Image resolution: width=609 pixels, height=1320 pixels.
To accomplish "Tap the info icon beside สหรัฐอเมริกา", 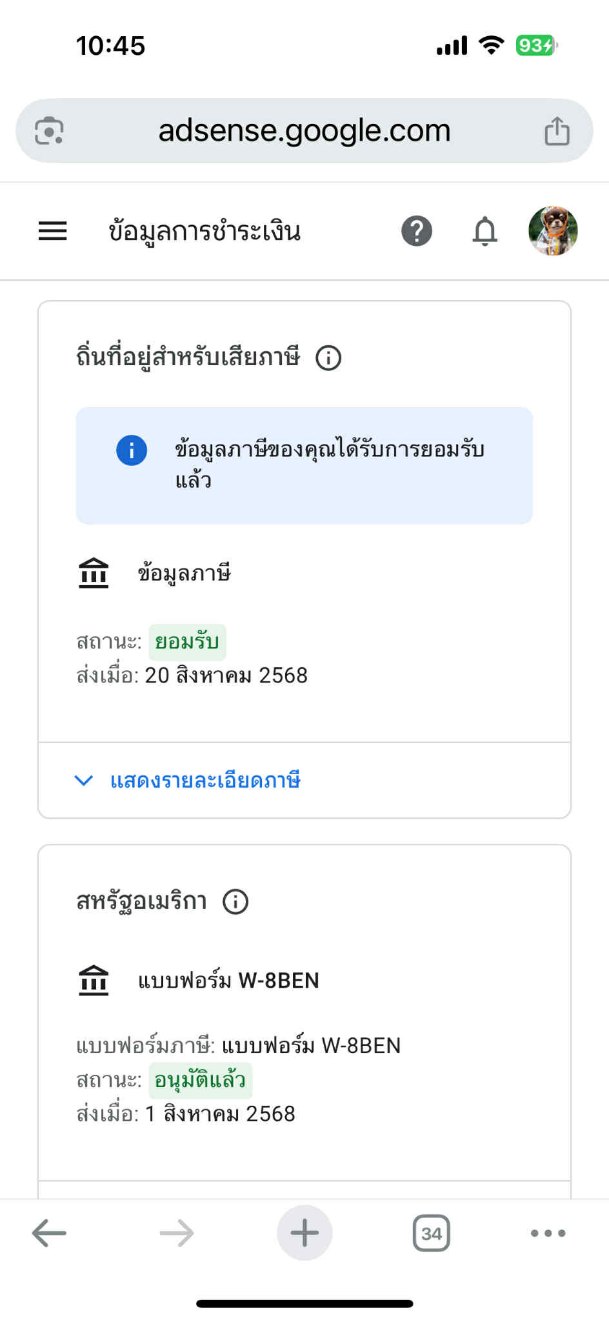I will click(235, 901).
